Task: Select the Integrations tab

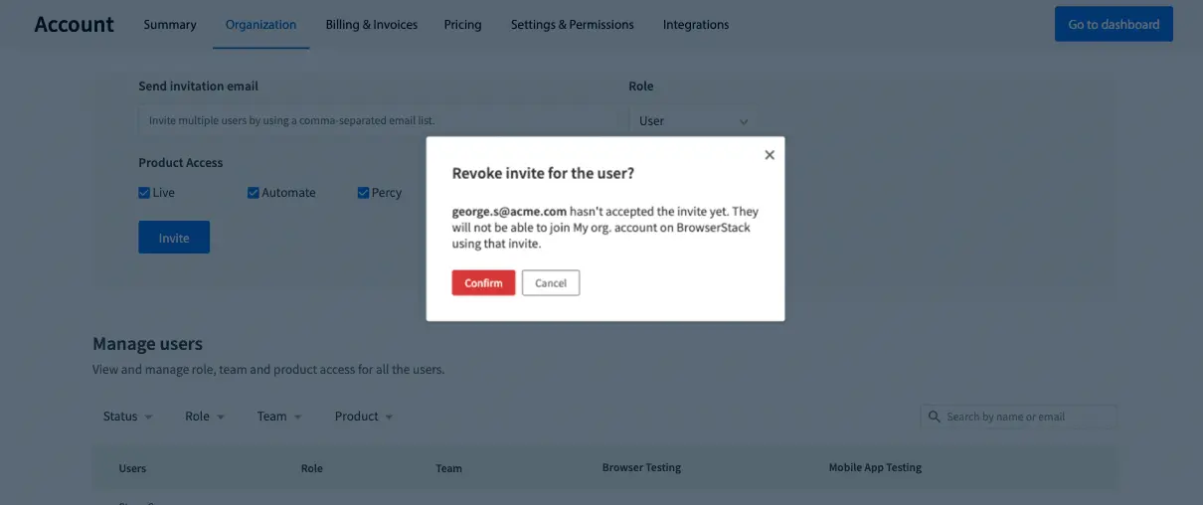Action: [x=695, y=25]
